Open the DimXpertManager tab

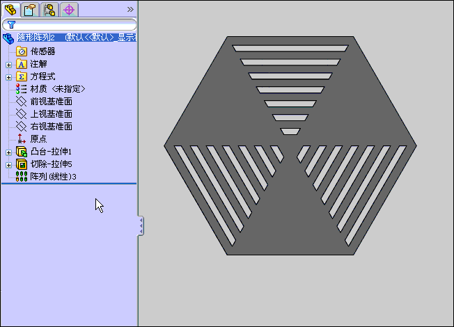click(x=69, y=10)
